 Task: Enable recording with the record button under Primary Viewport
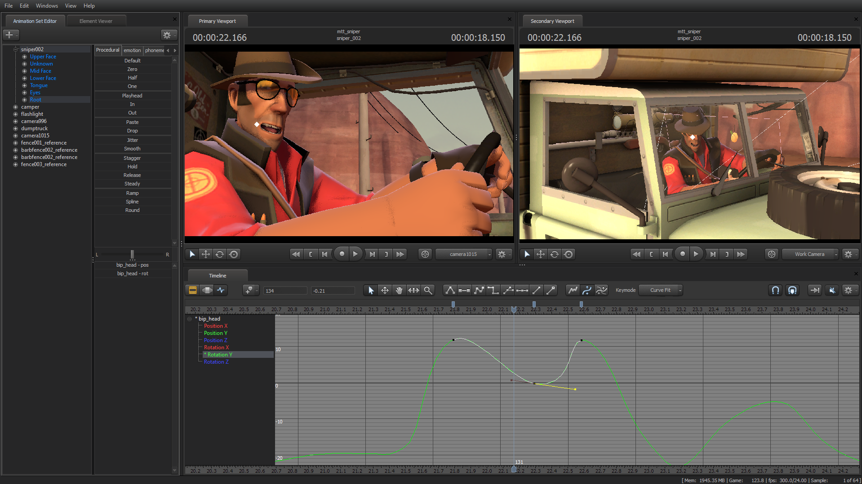(341, 254)
